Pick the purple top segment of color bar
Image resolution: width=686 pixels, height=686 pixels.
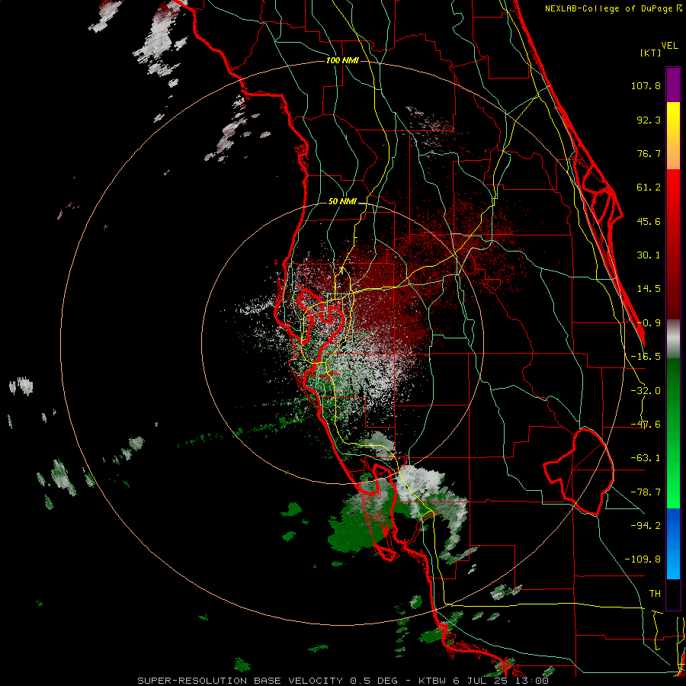(x=673, y=85)
